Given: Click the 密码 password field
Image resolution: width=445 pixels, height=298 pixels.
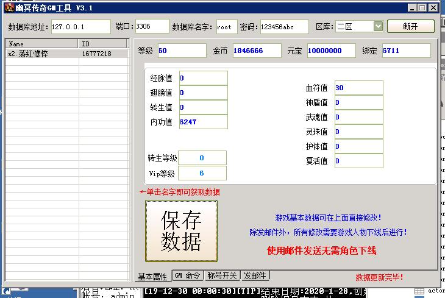Looking at the screenshot, I should tap(284, 27).
